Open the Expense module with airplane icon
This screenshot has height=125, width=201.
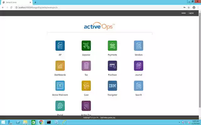click(x=86, y=46)
